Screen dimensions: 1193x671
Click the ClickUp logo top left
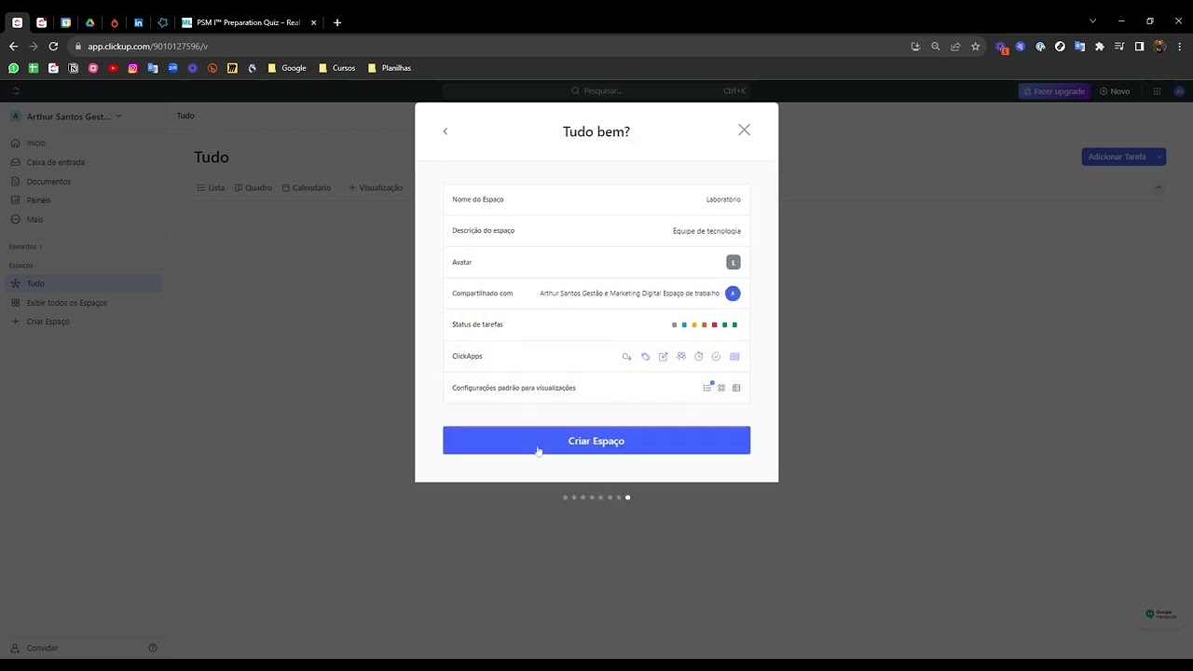point(16,91)
